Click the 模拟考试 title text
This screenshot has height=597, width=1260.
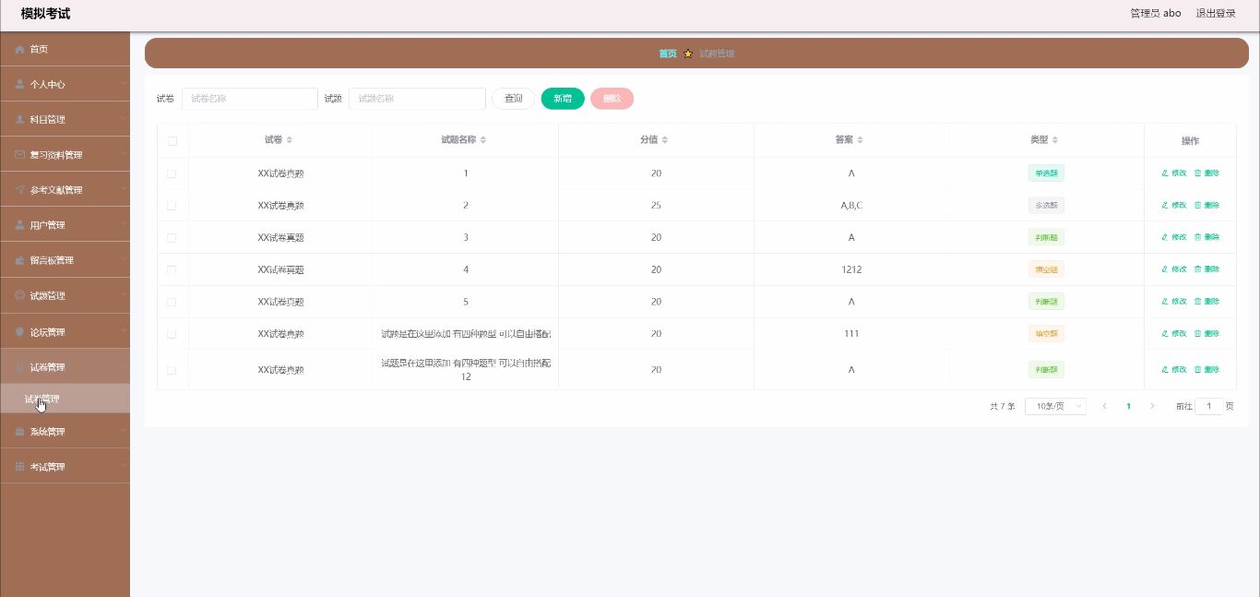[x=45, y=14]
